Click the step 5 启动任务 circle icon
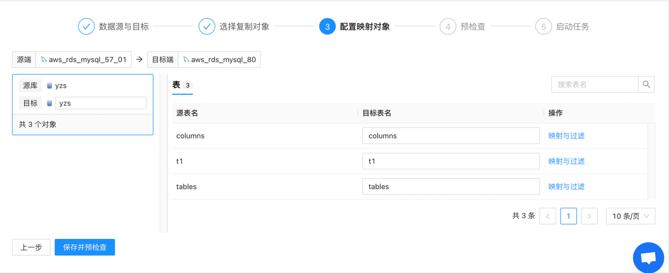 544,26
